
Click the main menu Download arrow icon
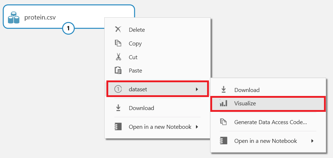click(x=118, y=108)
